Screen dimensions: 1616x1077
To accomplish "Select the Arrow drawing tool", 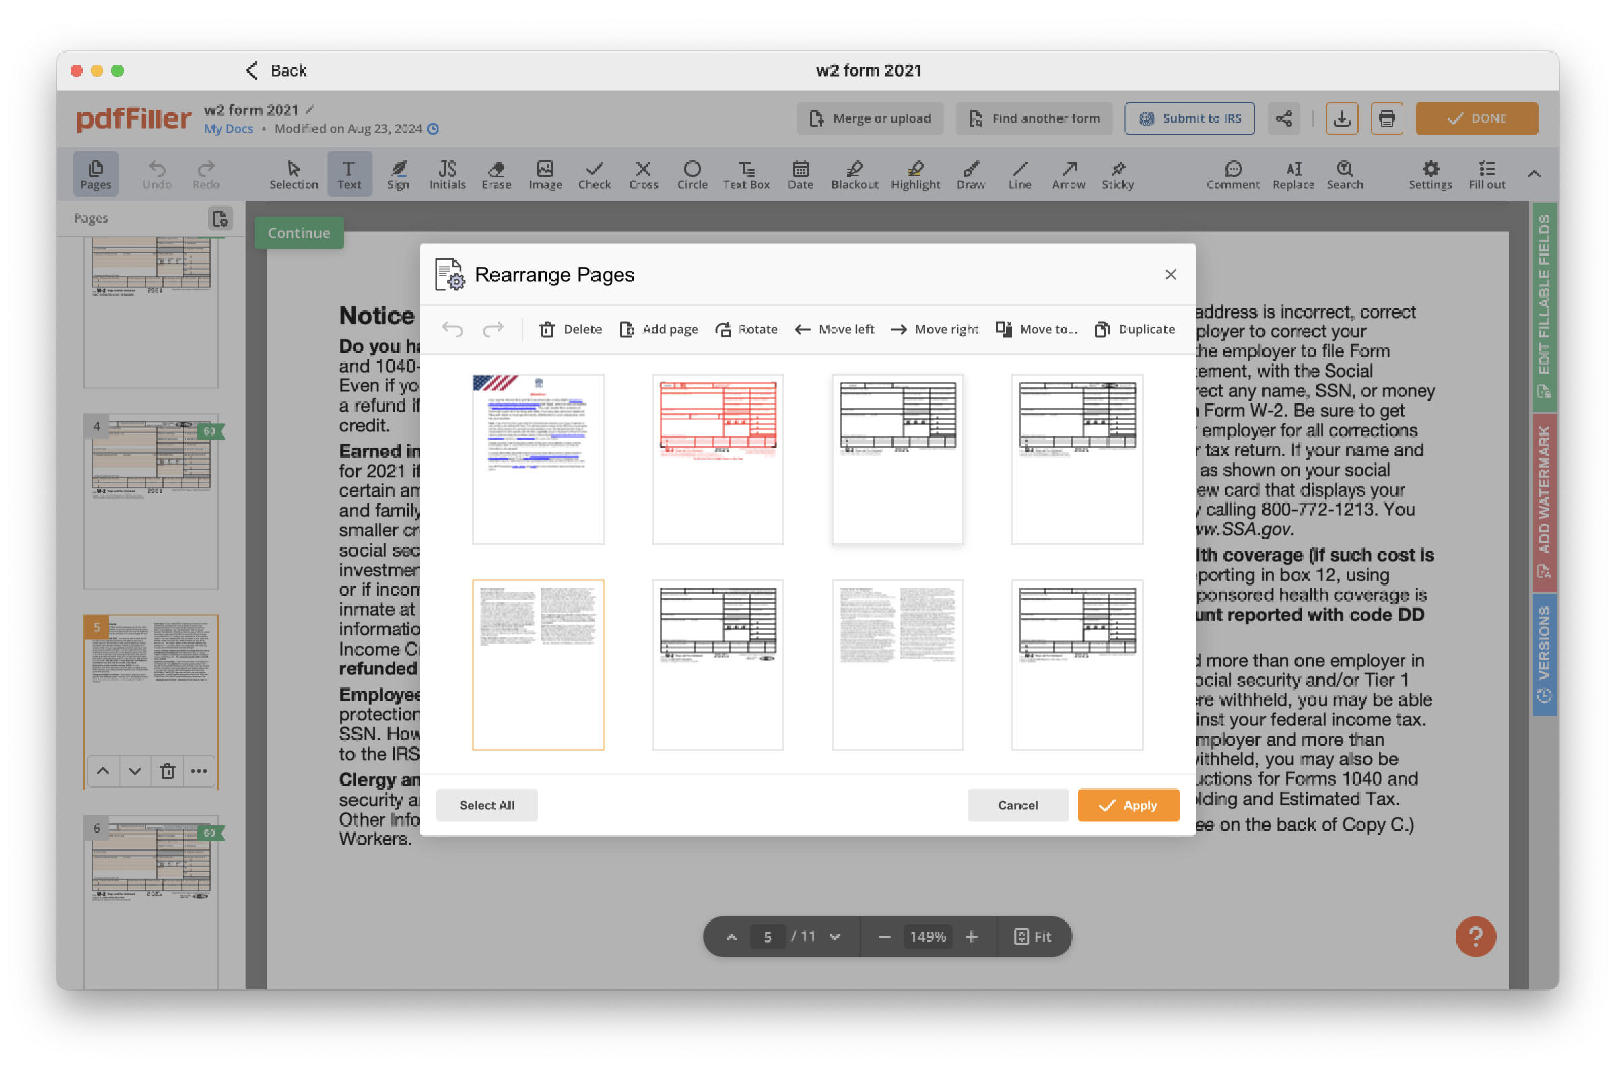I will pos(1069,174).
